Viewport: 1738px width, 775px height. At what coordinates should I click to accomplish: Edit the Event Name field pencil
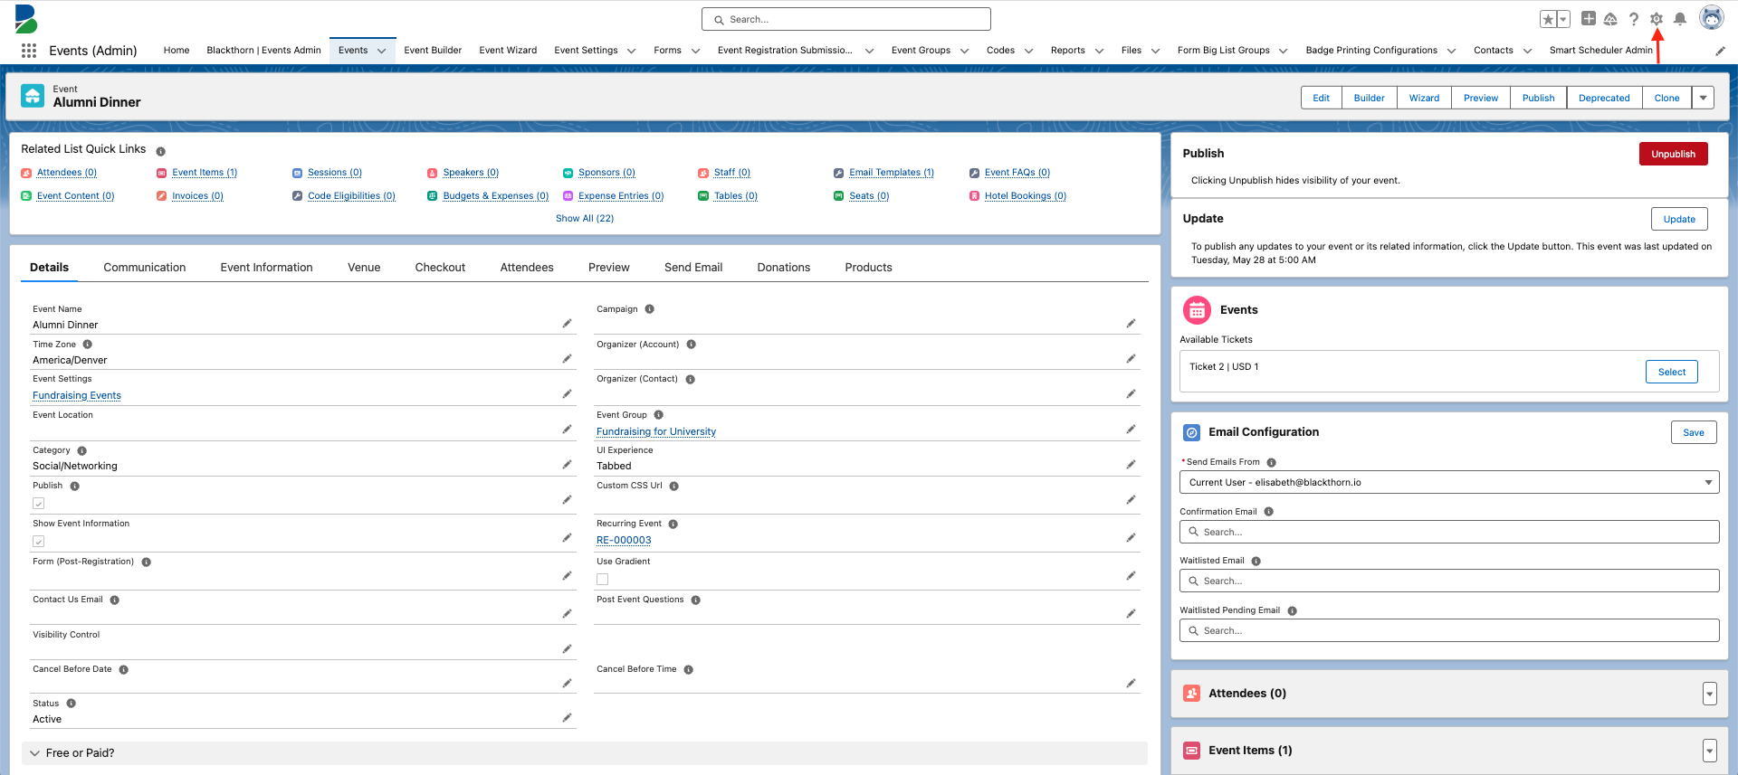coord(567,324)
